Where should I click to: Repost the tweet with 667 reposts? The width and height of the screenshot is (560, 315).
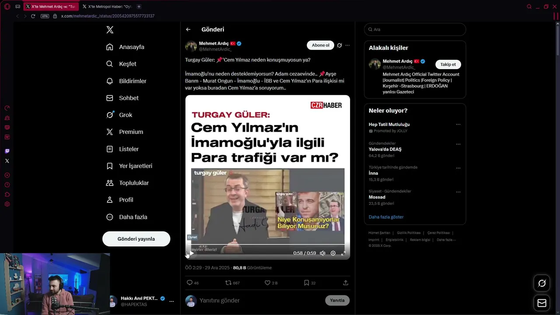point(232,283)
